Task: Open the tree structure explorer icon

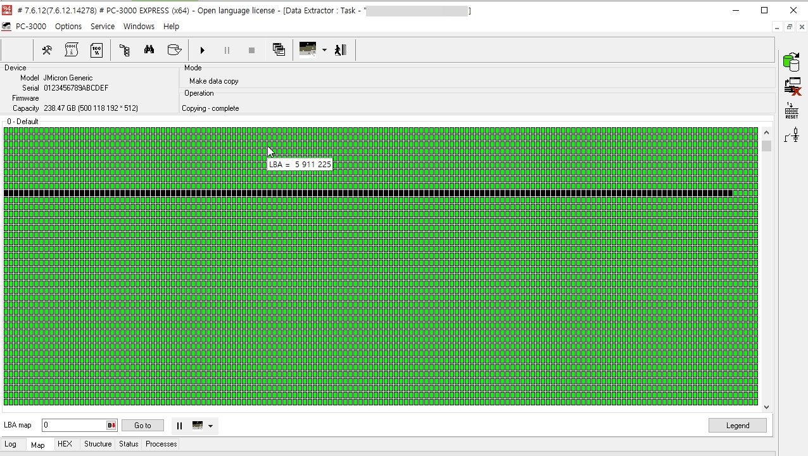Action: click(125, 50)
